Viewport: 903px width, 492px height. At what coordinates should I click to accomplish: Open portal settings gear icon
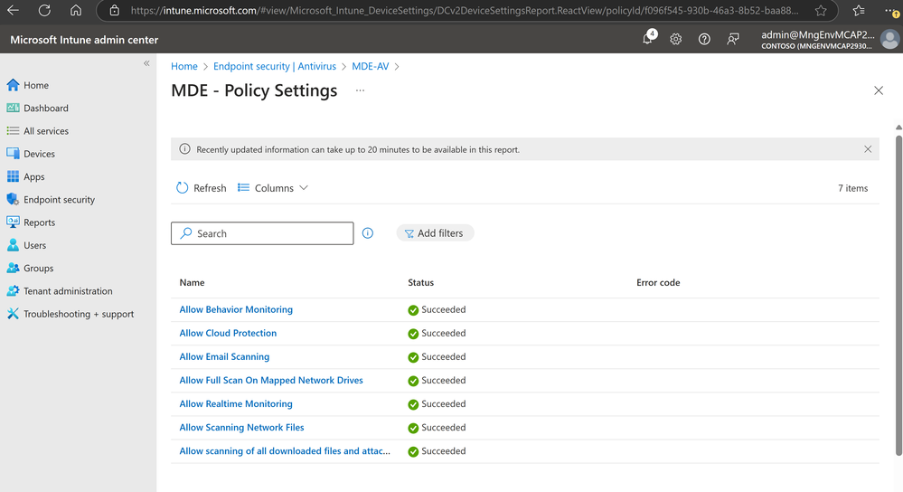tap(675, 39)
